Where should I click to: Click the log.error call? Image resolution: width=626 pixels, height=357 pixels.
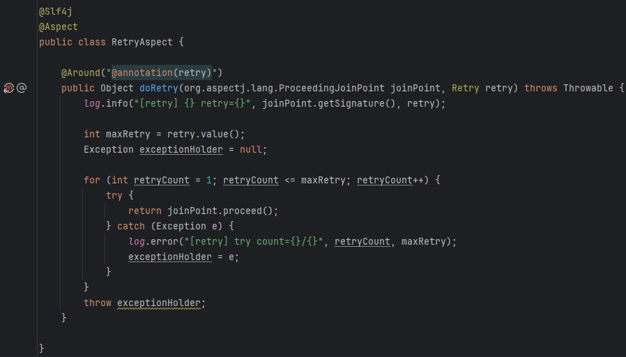153,241
